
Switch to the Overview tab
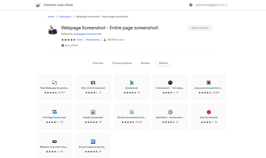98,63
